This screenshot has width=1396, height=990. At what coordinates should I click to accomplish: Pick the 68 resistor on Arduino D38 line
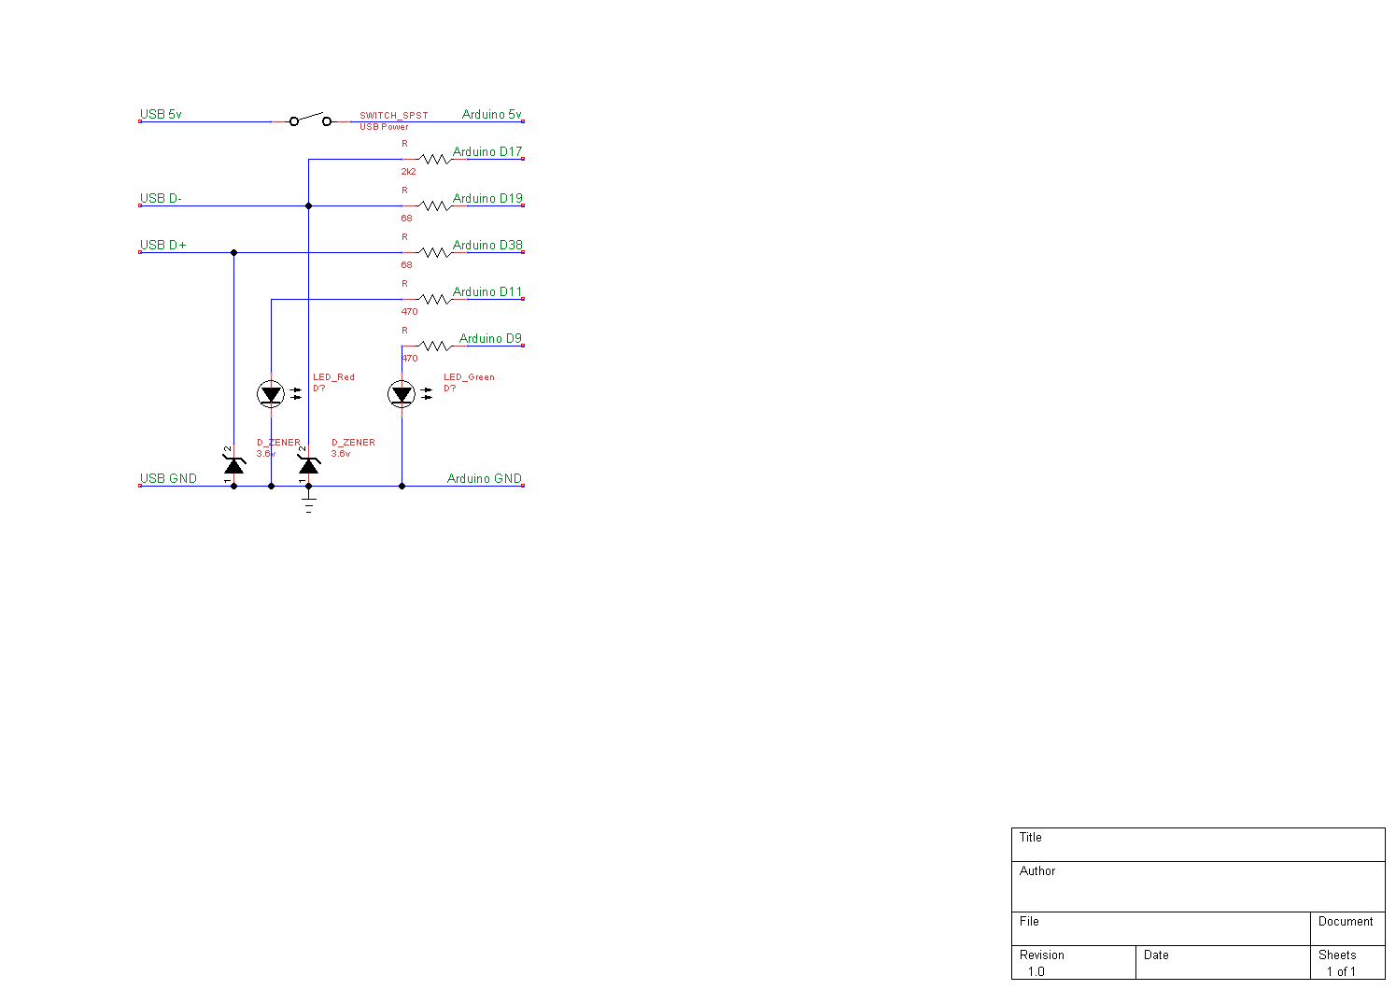434,252
